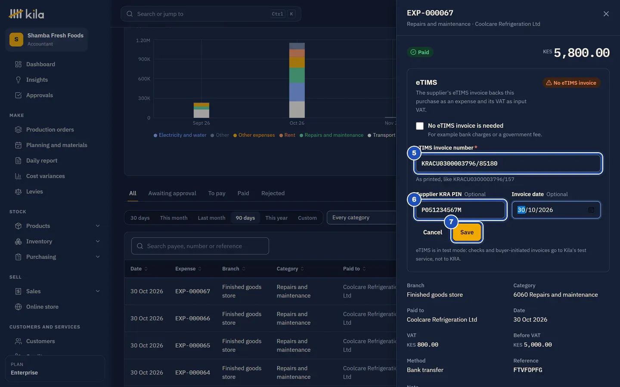Screen dimensions: 620x387
Task: Select the 30 days range
Action: coord(140,218)
